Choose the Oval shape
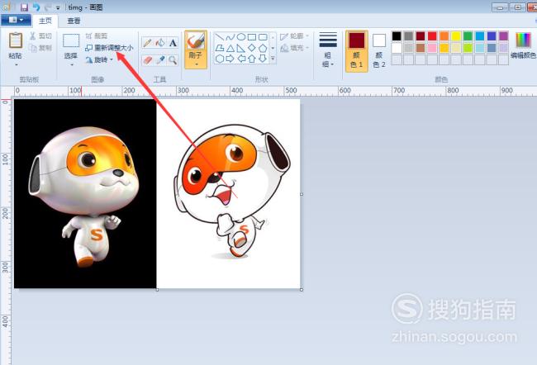The width and height of the screenshot is (537, 365). 241,37
